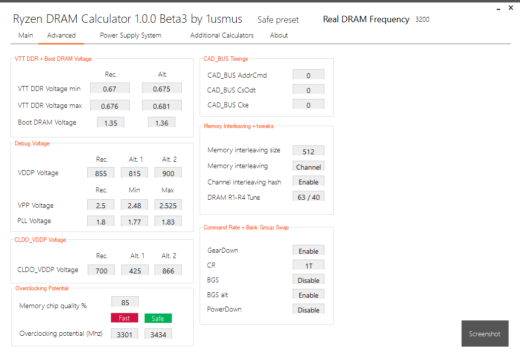Open the Additional Calculators tab

pos(222,36)
